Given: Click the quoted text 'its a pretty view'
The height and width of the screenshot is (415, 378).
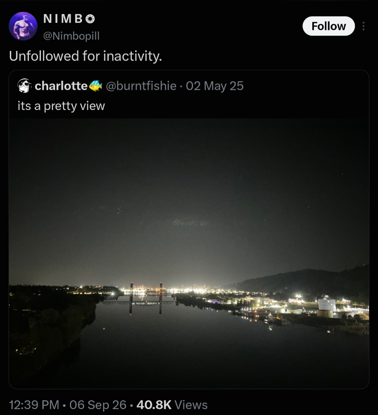Looking at the screenshot, I should 61,106.
